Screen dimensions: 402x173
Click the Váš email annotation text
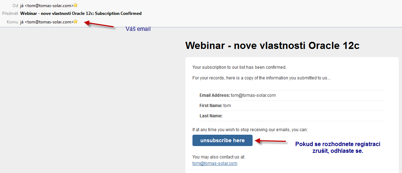click(x=138, y=29)
